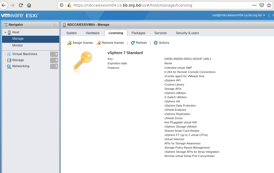Click the Storage-Policy Based Management feature
This screenshot has width=274, height=173.
coord(187,148)
